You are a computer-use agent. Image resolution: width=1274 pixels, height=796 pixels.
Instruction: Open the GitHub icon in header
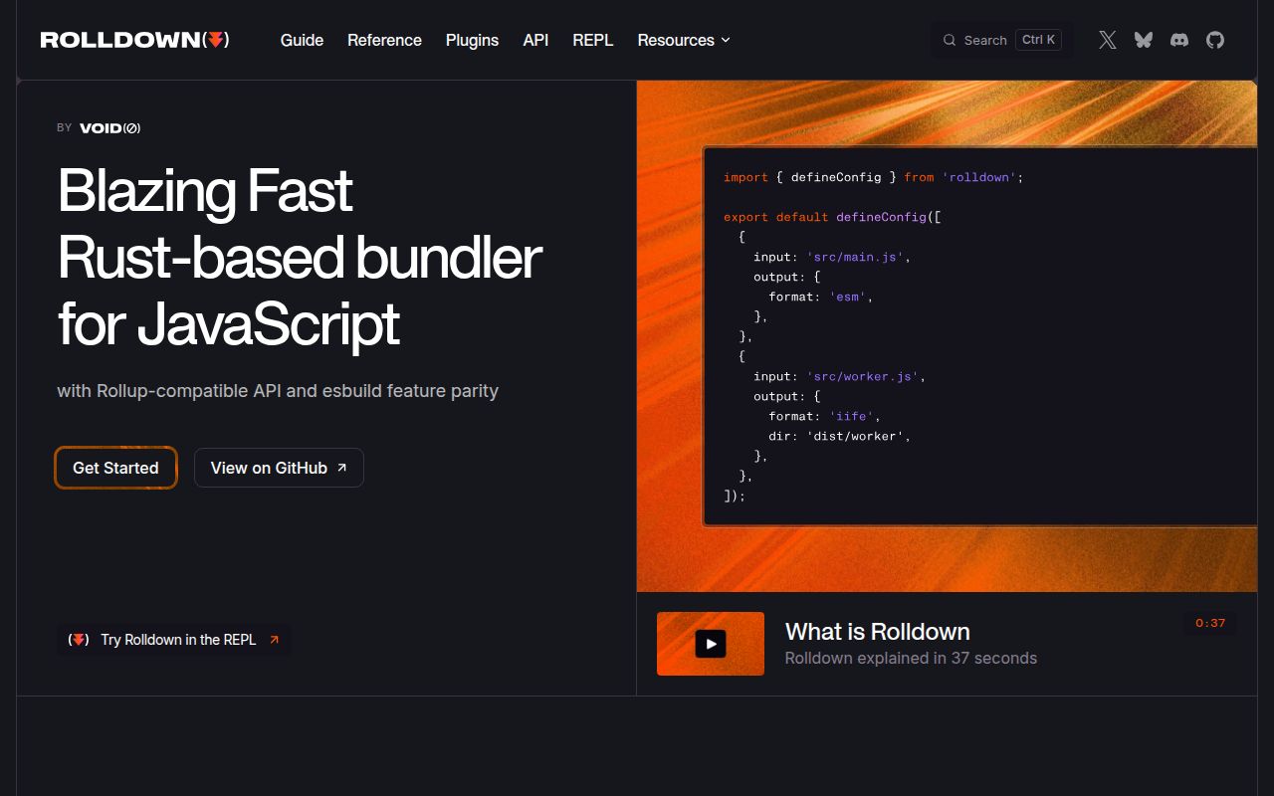1215,40
